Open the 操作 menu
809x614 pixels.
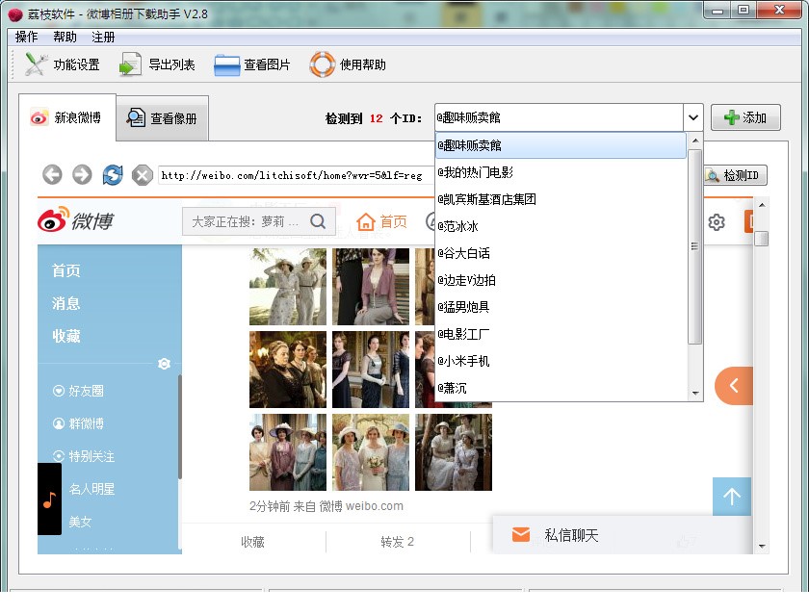26,38
